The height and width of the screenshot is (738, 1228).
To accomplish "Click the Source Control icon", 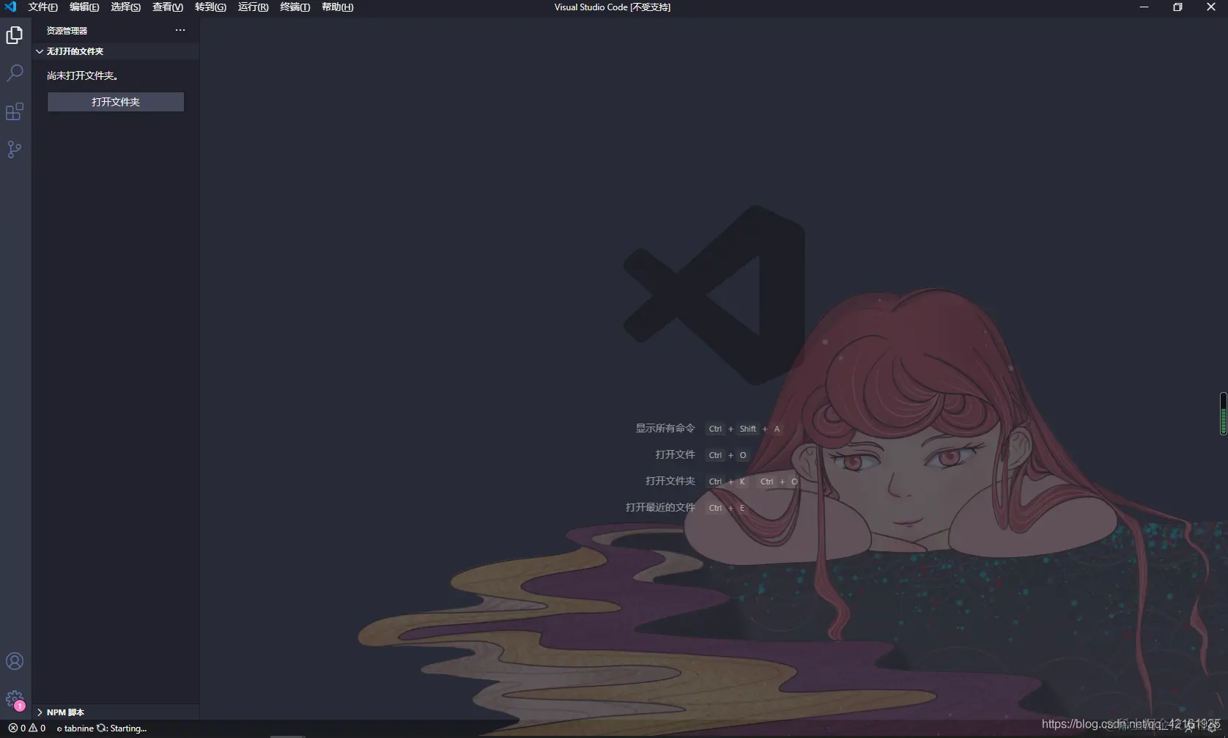I will point(15,149).
